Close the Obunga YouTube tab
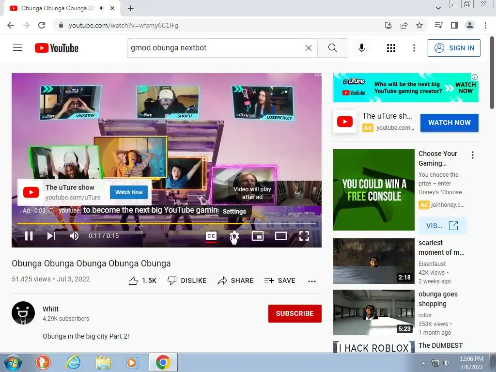496x372 pixels. click(112, 8)
